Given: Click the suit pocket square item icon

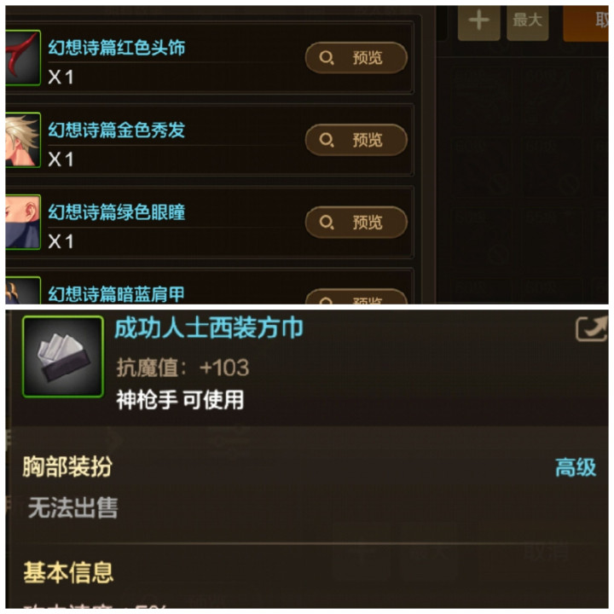Looking at the screenshot, I should coord(63,356).
